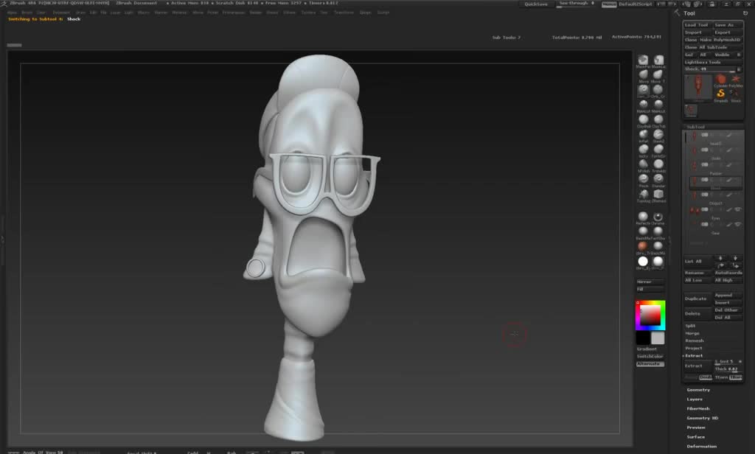Expand the Remesh section
Screen dimensions: 755x454
(x=695, y=340)
